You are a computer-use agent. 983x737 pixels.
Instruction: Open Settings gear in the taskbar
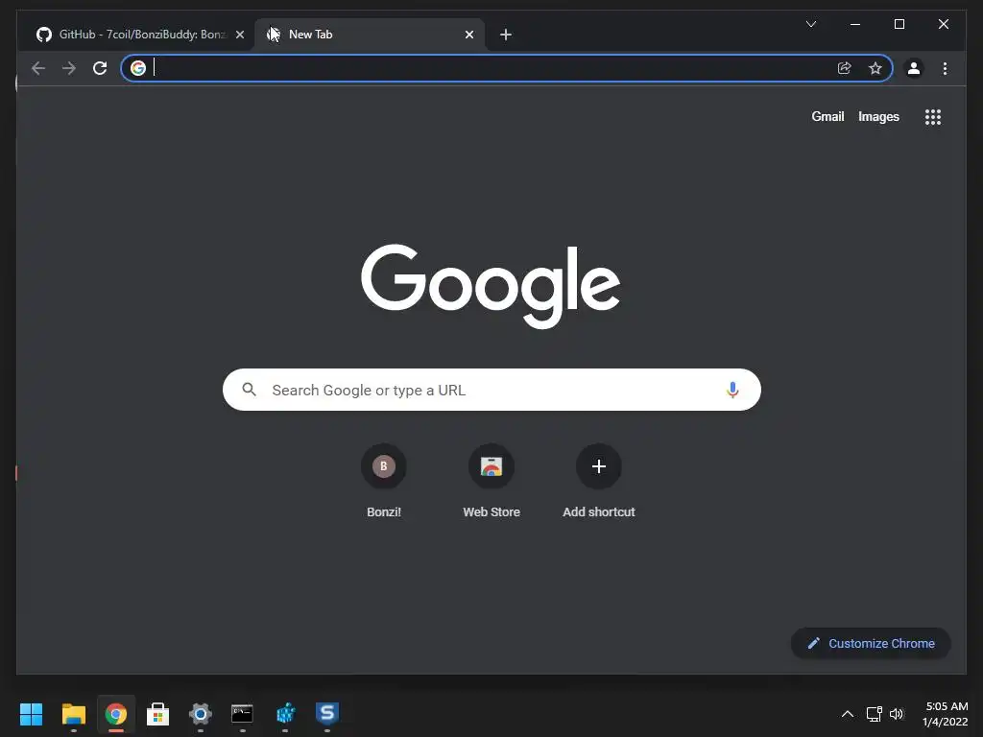(x=201, y=714)
